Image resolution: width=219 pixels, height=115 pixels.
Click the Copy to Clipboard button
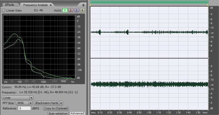[x=56, y=108]
